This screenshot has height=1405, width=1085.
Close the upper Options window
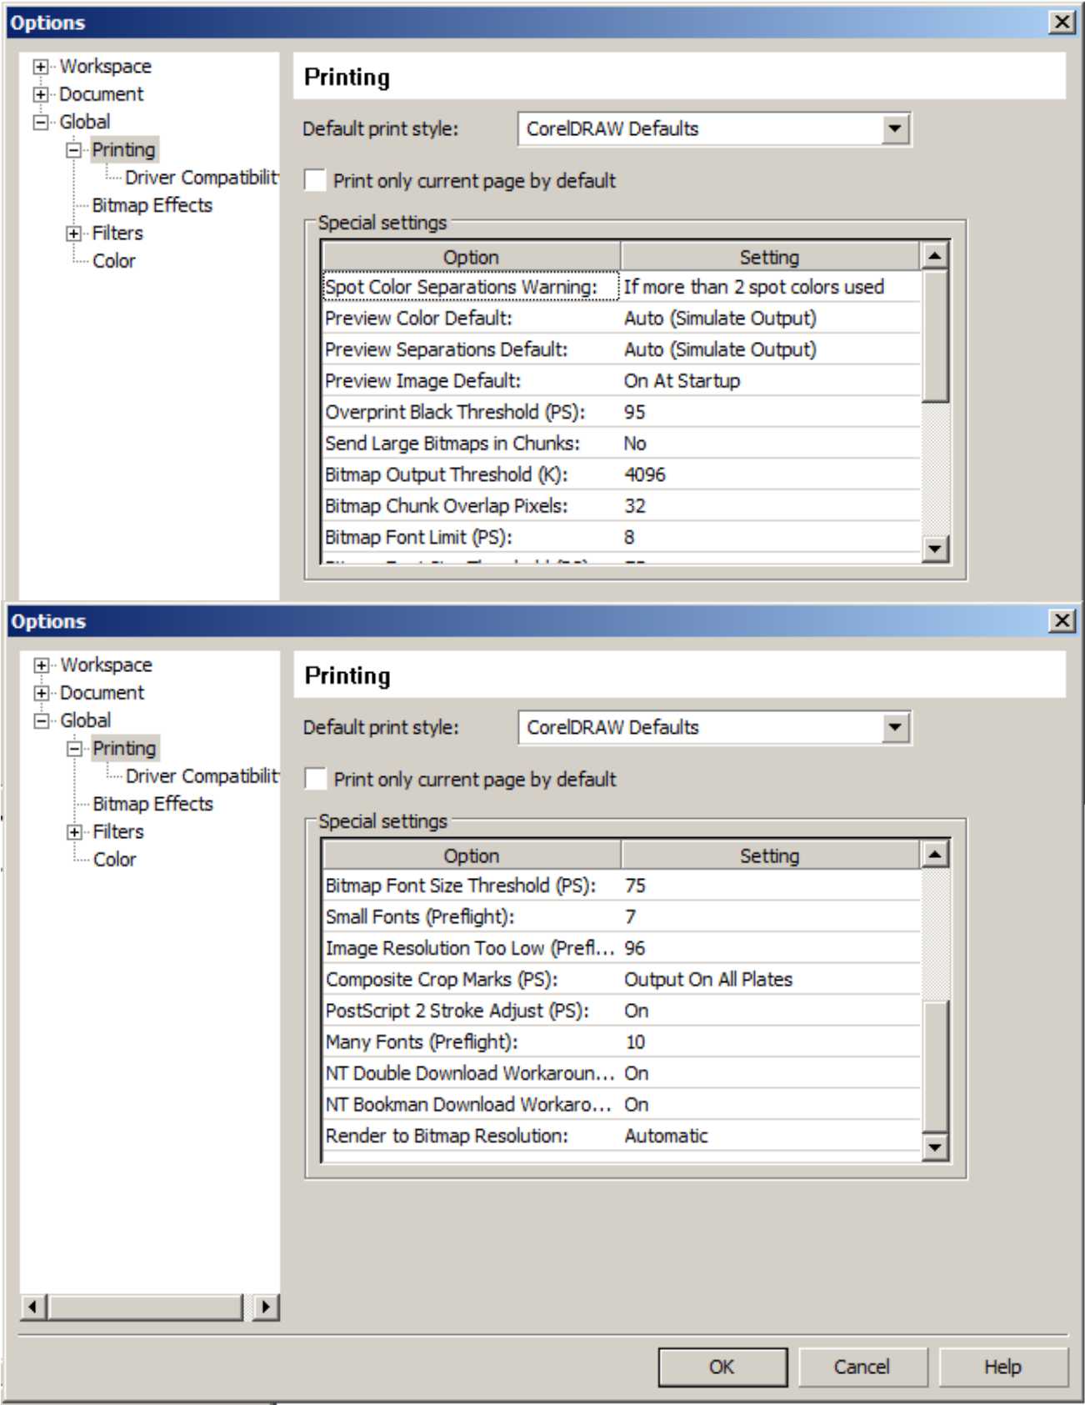pyautogui.click(x=1062, y=23)
